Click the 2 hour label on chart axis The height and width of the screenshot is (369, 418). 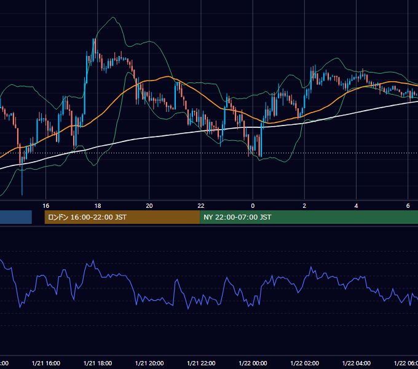(304, 205)
